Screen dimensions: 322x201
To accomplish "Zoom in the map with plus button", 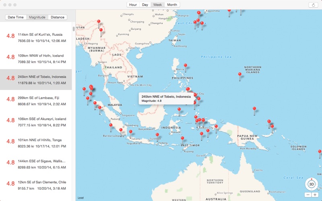I will (x=315, y=195).
